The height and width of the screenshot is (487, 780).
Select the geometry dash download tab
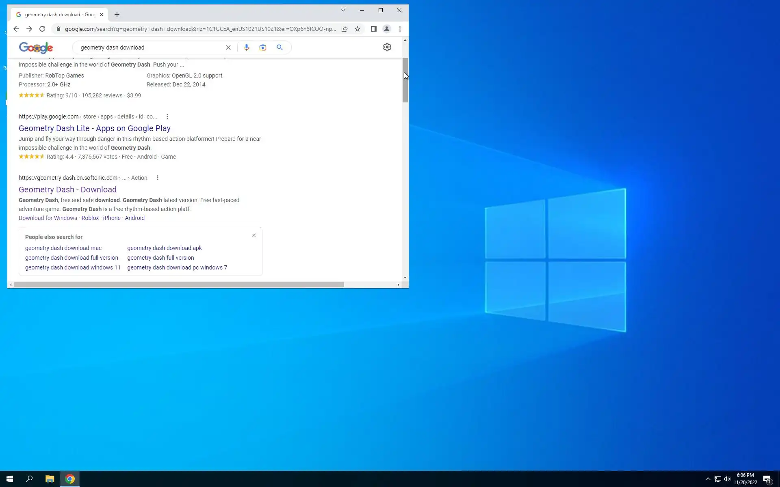(x=57, y=15)
